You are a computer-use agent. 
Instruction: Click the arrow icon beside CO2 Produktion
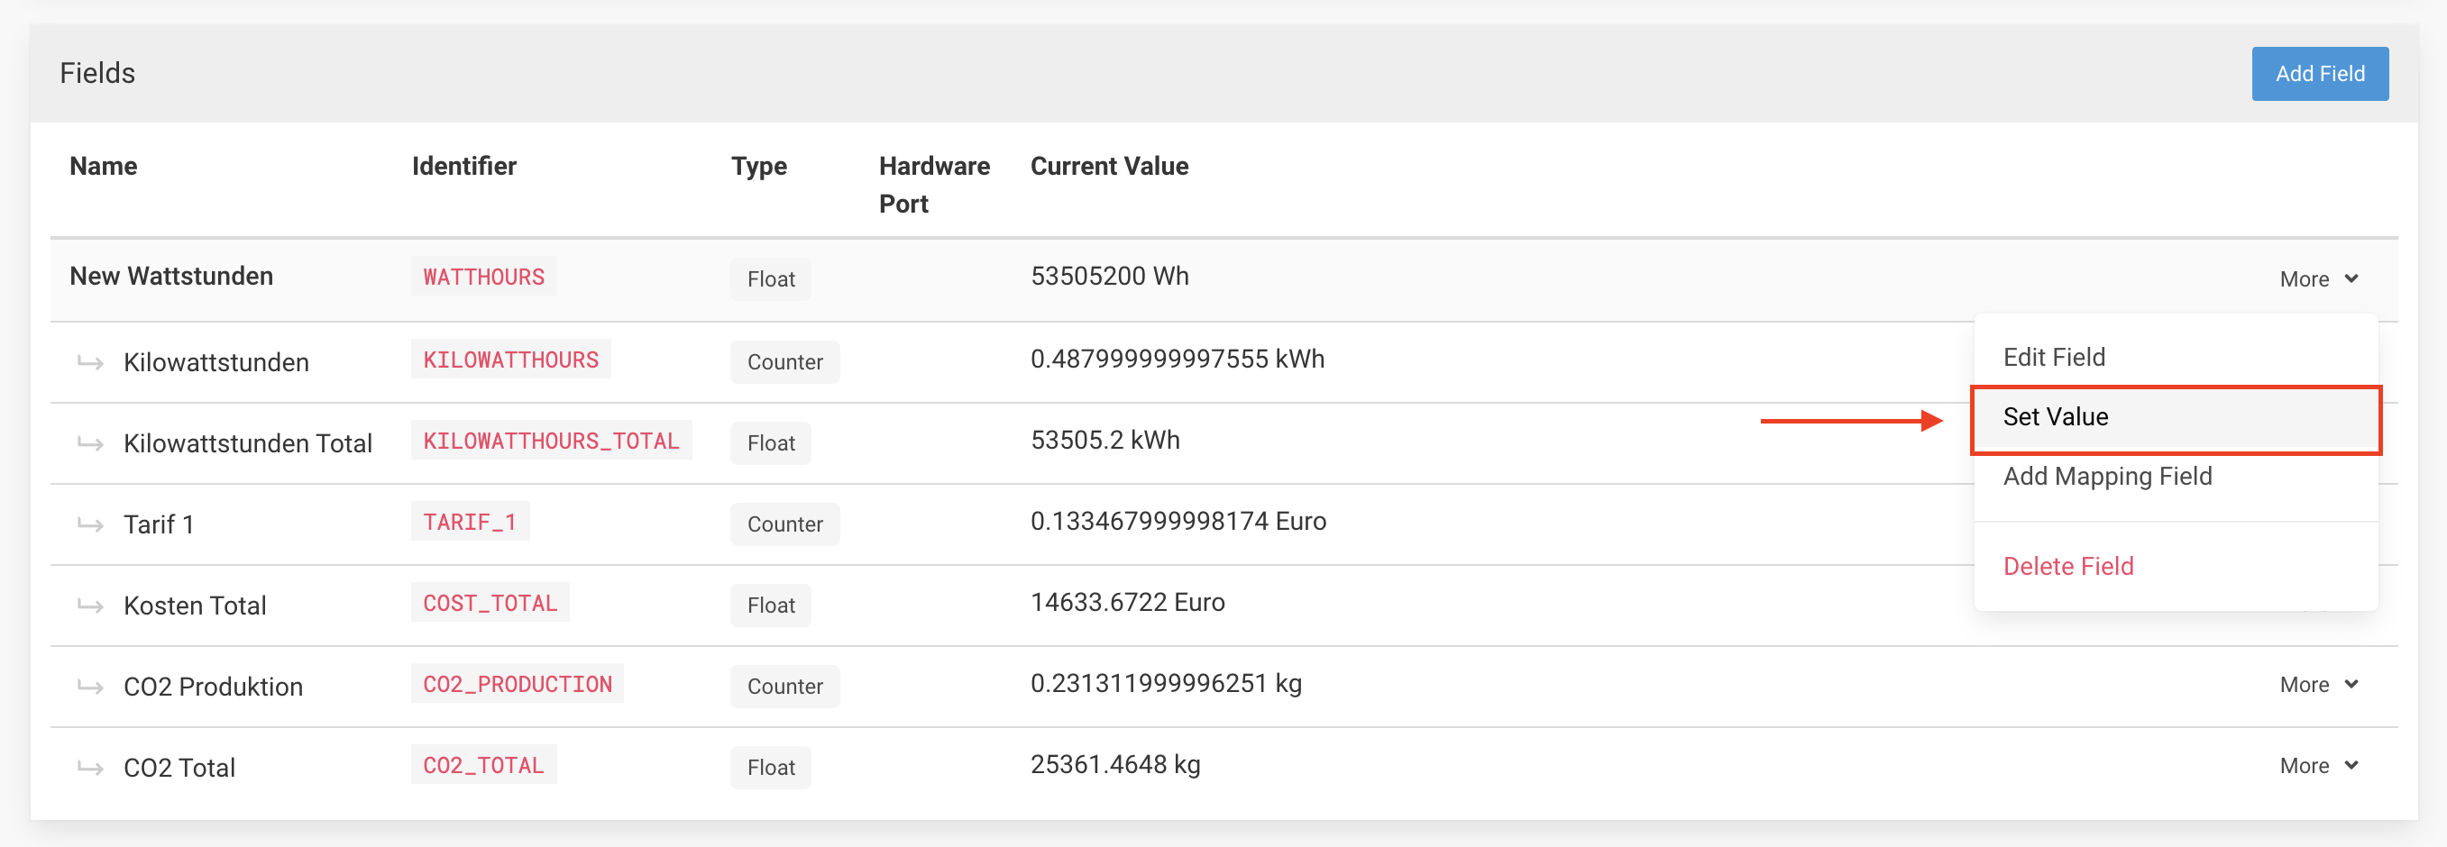coord(90,687)
